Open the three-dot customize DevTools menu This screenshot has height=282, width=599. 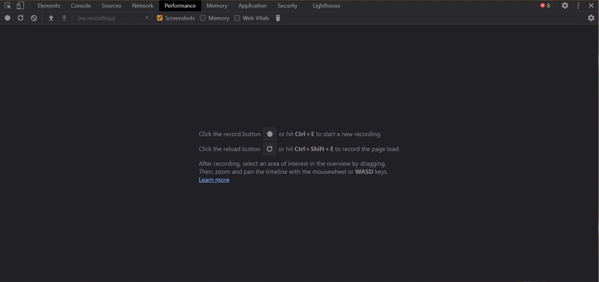[x=578, y=6]
